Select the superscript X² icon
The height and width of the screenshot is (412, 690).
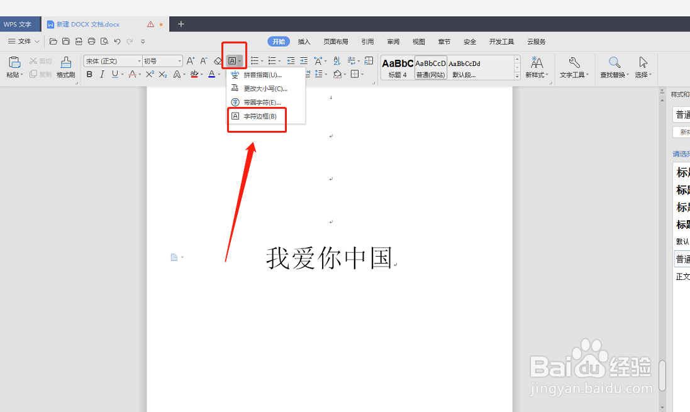[149, 74]
